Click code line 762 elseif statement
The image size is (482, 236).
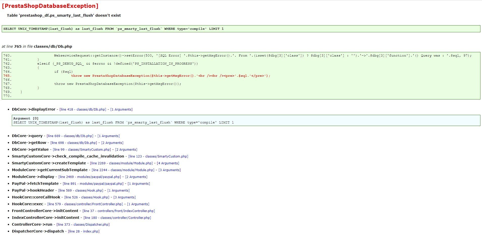118,64
